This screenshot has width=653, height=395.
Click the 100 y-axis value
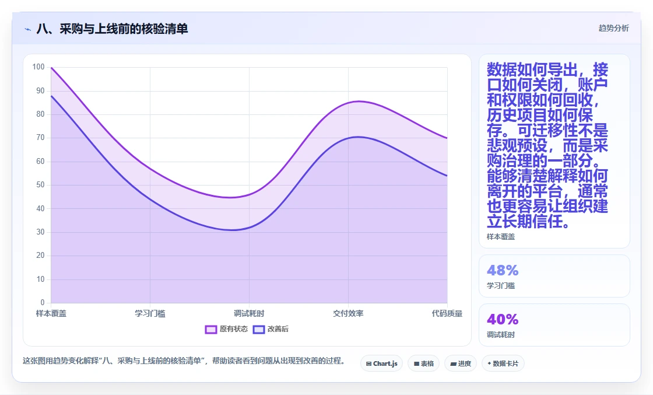38,67
